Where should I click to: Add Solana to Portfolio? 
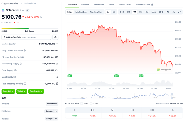26,37
